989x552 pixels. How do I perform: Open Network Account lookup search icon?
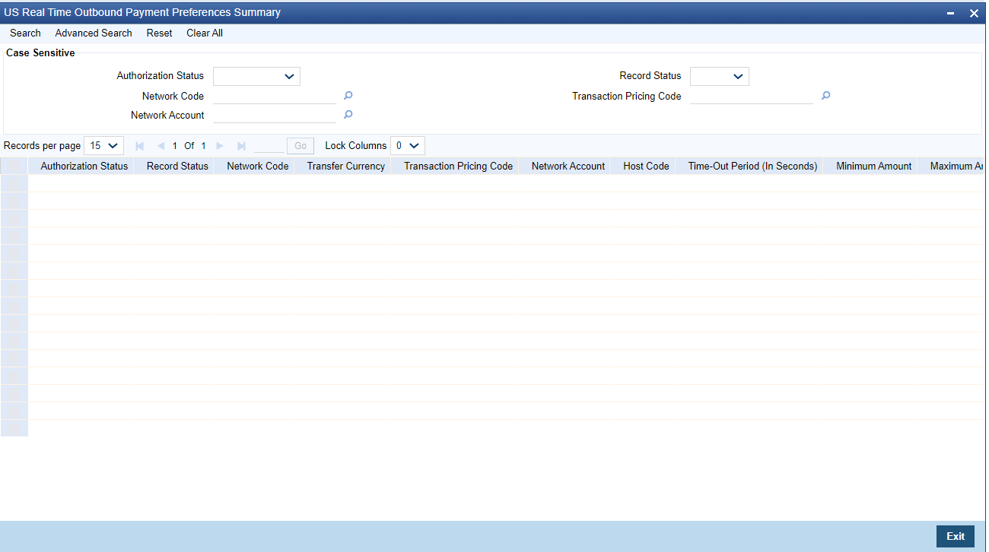click(x=348, y=115)
